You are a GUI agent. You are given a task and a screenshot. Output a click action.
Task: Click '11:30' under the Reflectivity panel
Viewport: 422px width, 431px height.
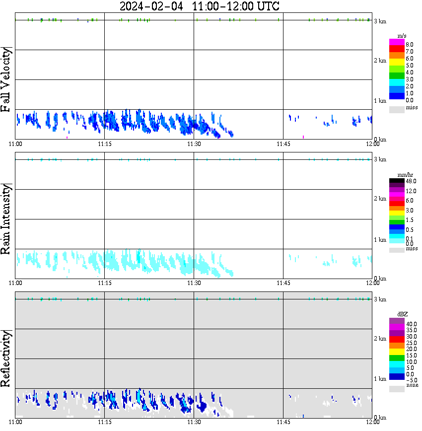coord(194,422)
